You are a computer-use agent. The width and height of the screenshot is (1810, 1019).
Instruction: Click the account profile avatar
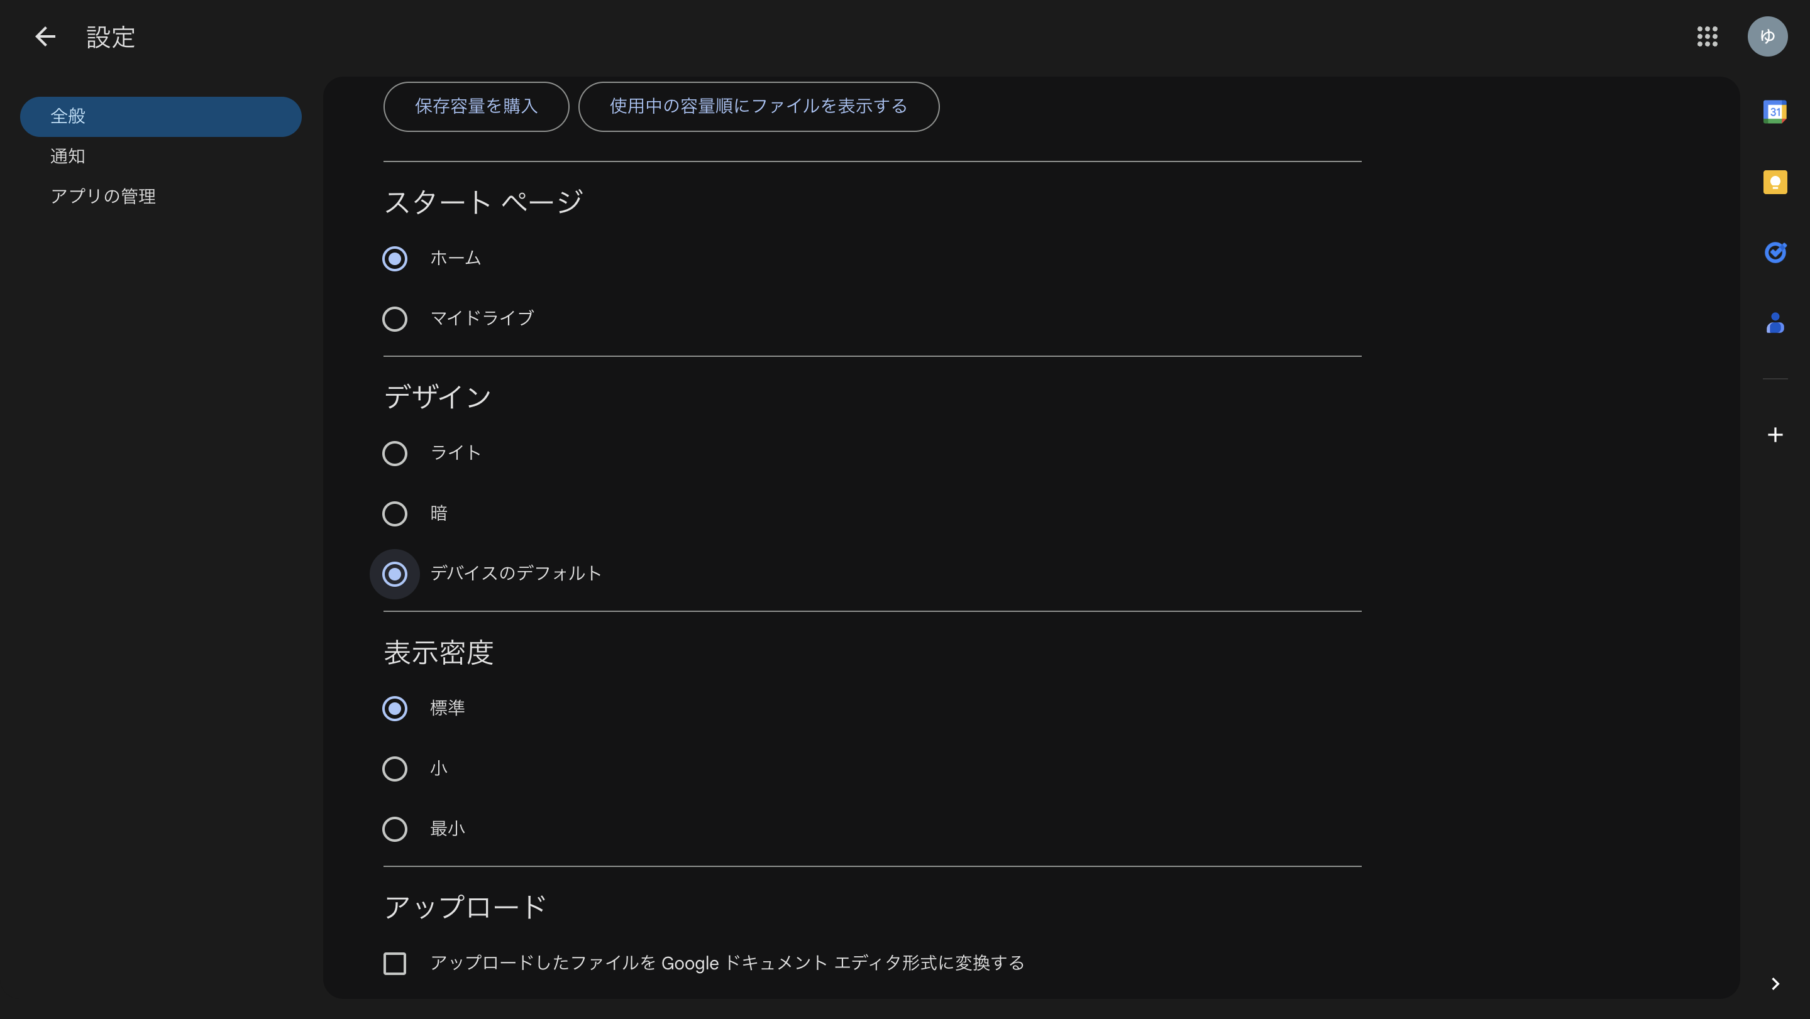[1769, 36]
